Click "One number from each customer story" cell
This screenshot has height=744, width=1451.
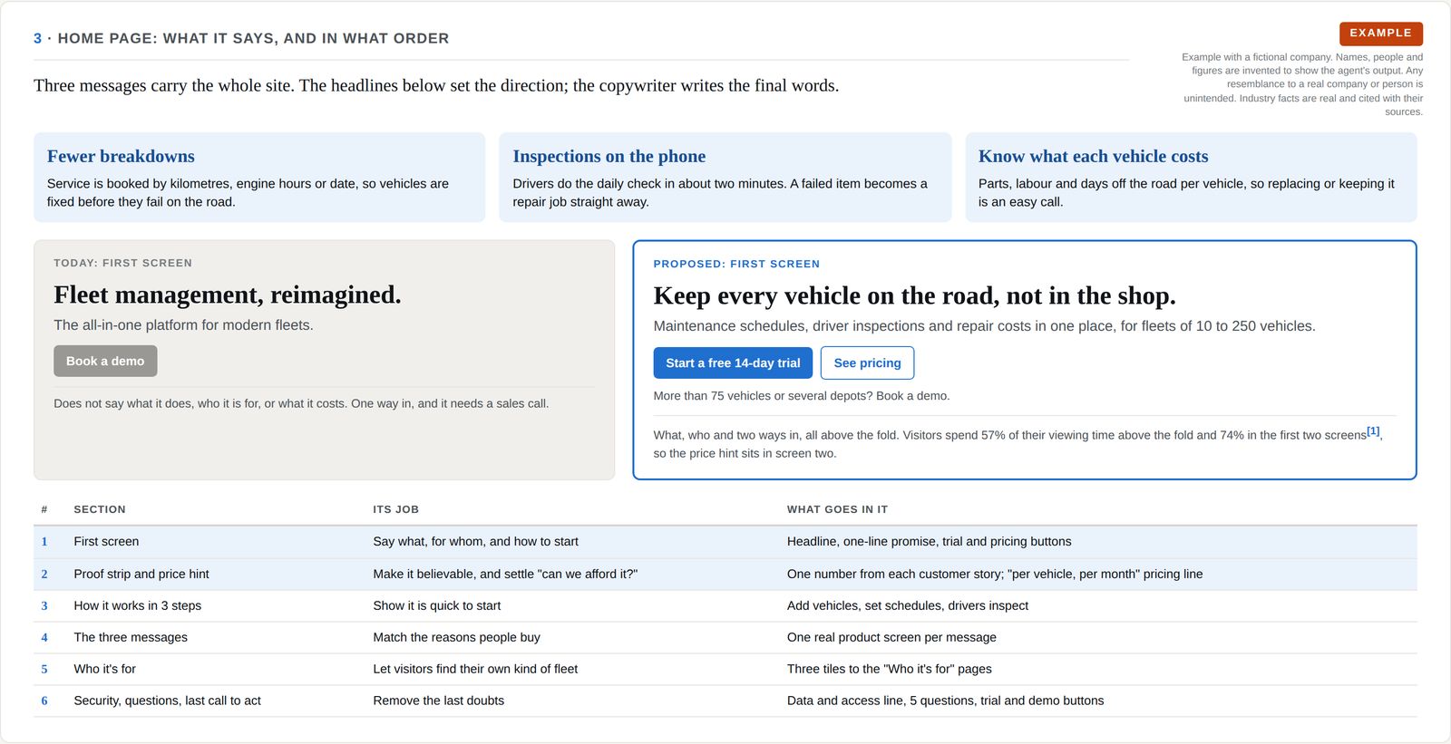995,574
